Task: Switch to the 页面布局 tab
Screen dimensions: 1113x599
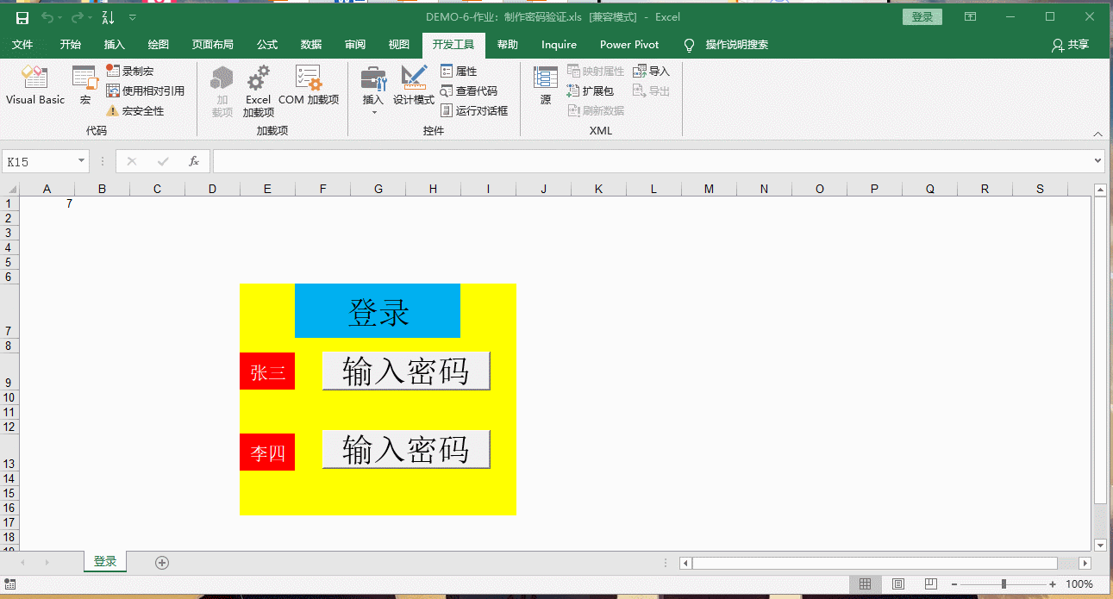Action: pos(212,45)
